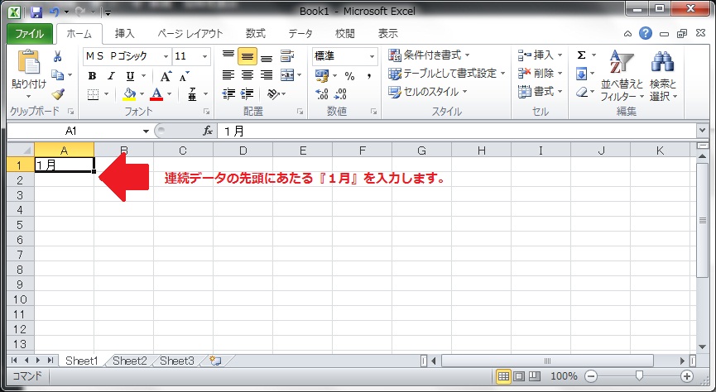Viewport: 716px width, 392px height.
Task: Click the Fill down icon
Action: point(581,74)
